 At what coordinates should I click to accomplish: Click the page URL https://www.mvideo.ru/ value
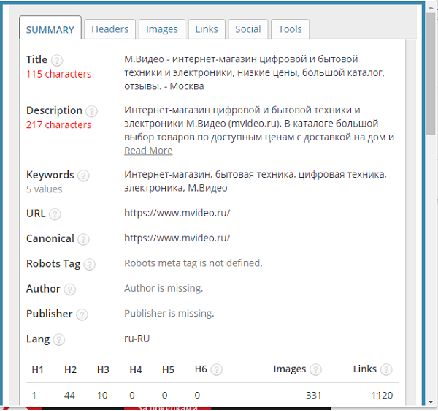coord(177,213)
